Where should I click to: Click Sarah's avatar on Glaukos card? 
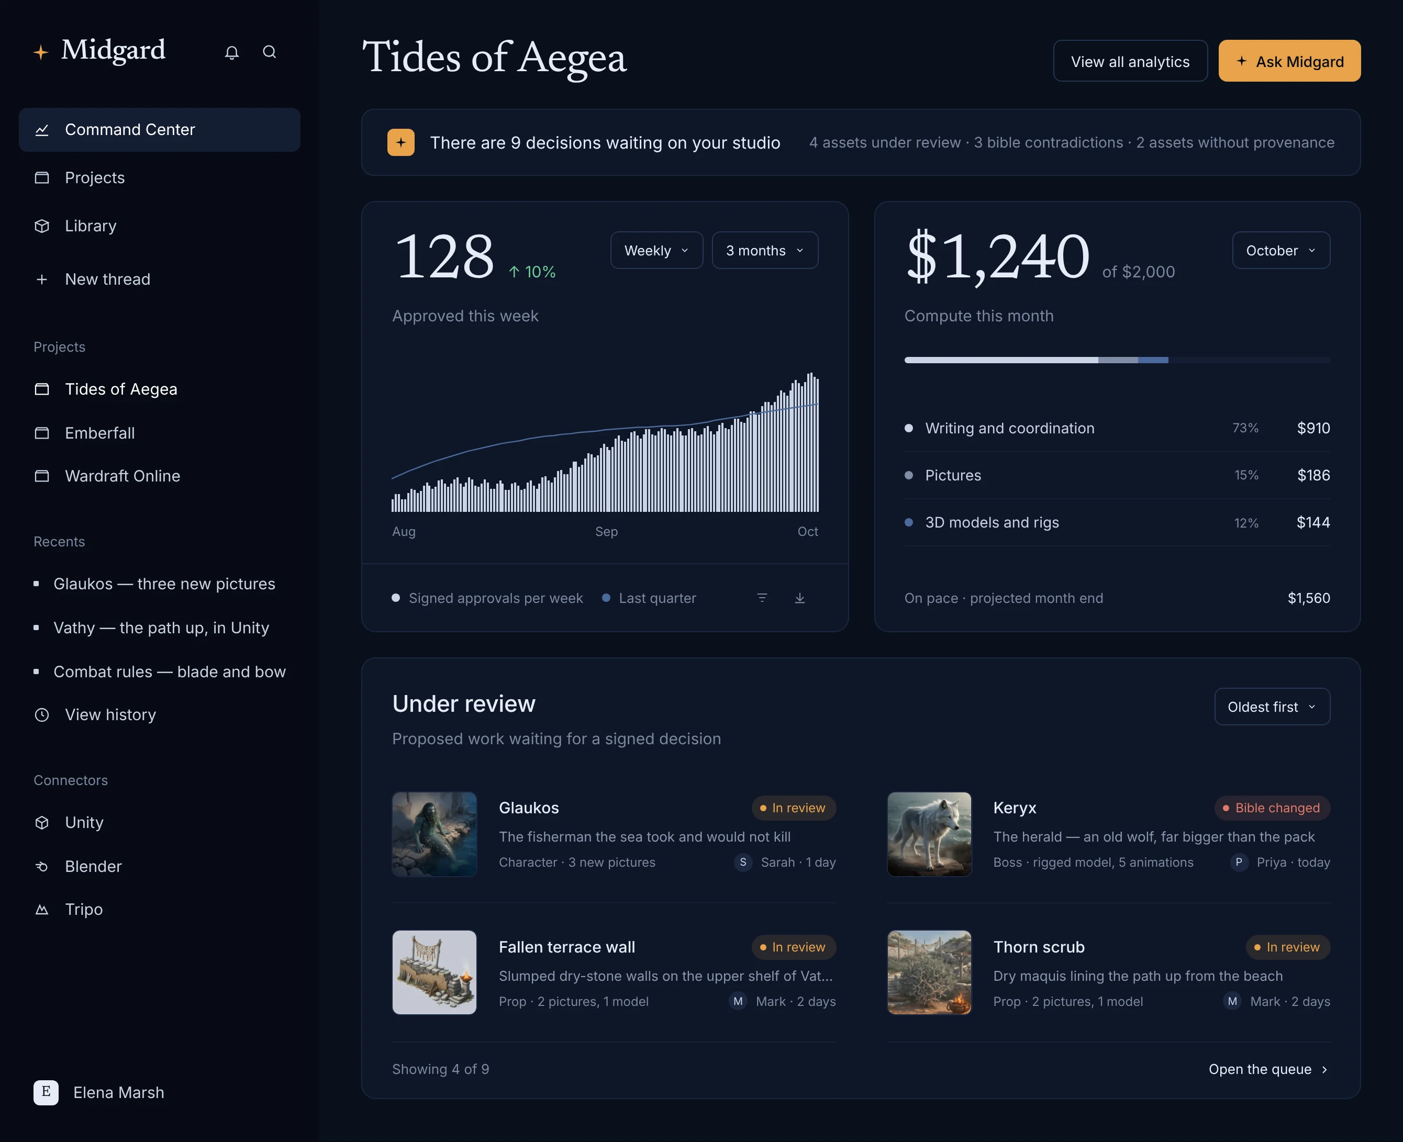743,863
